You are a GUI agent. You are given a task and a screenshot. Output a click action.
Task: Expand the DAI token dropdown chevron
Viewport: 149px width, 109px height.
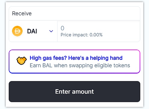pos(51,31)
